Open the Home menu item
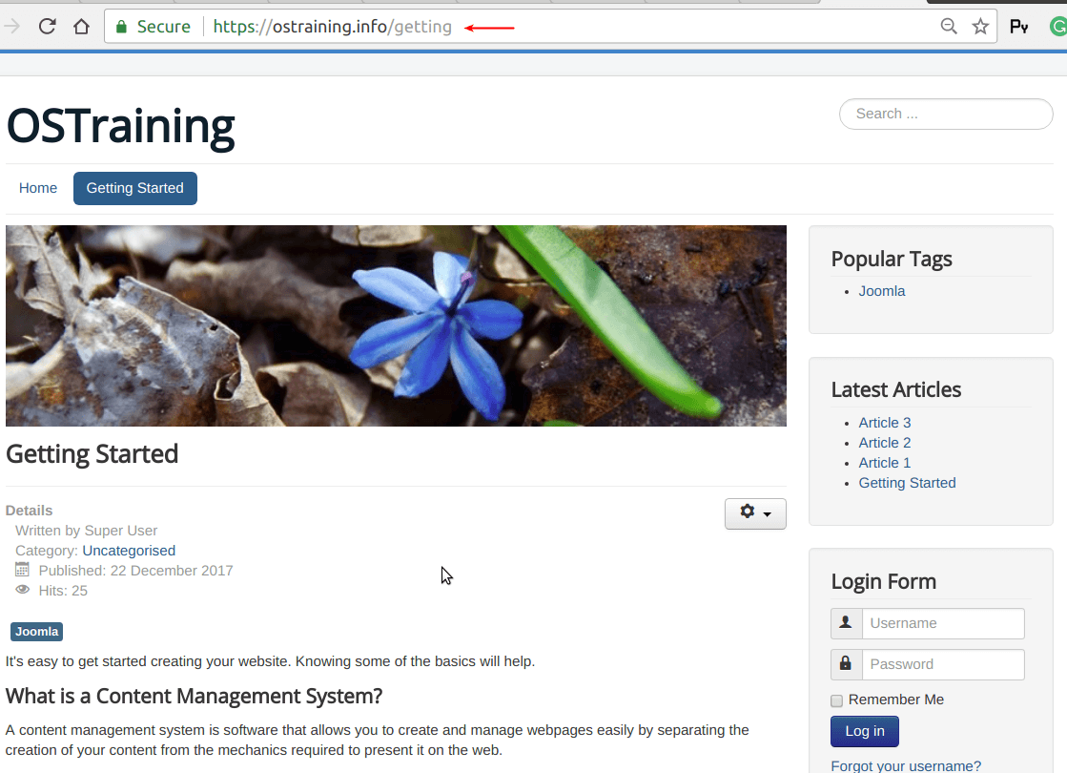 pyautogui.click(x=38, y=188)
